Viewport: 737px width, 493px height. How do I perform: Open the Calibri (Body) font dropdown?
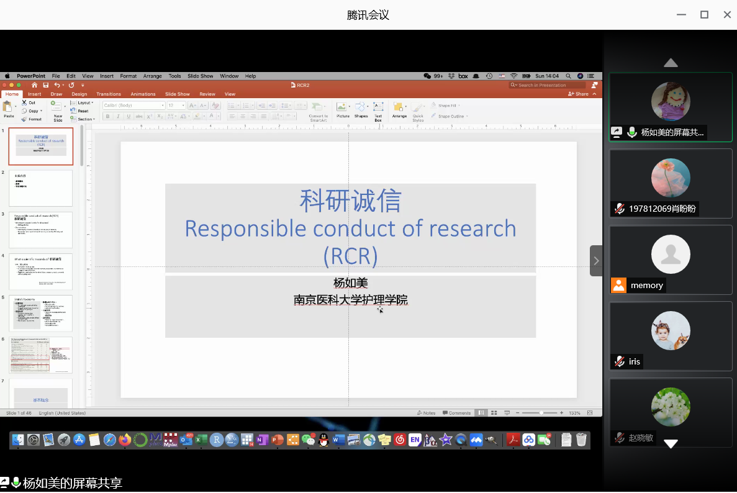point(133,106)
